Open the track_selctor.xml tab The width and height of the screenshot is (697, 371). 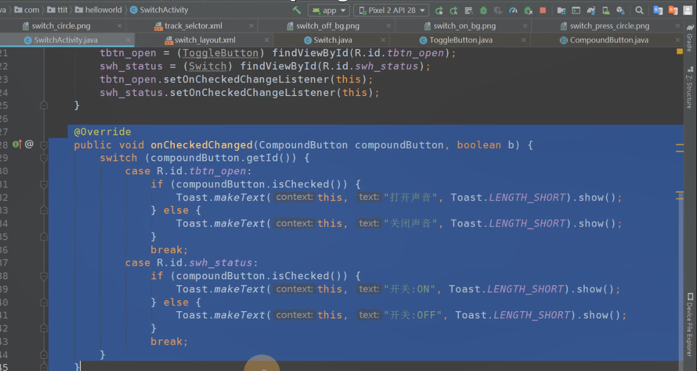coord(193,26)
